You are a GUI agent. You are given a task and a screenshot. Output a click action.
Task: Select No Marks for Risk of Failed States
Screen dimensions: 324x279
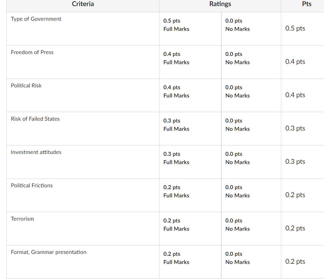pos(251,129)
